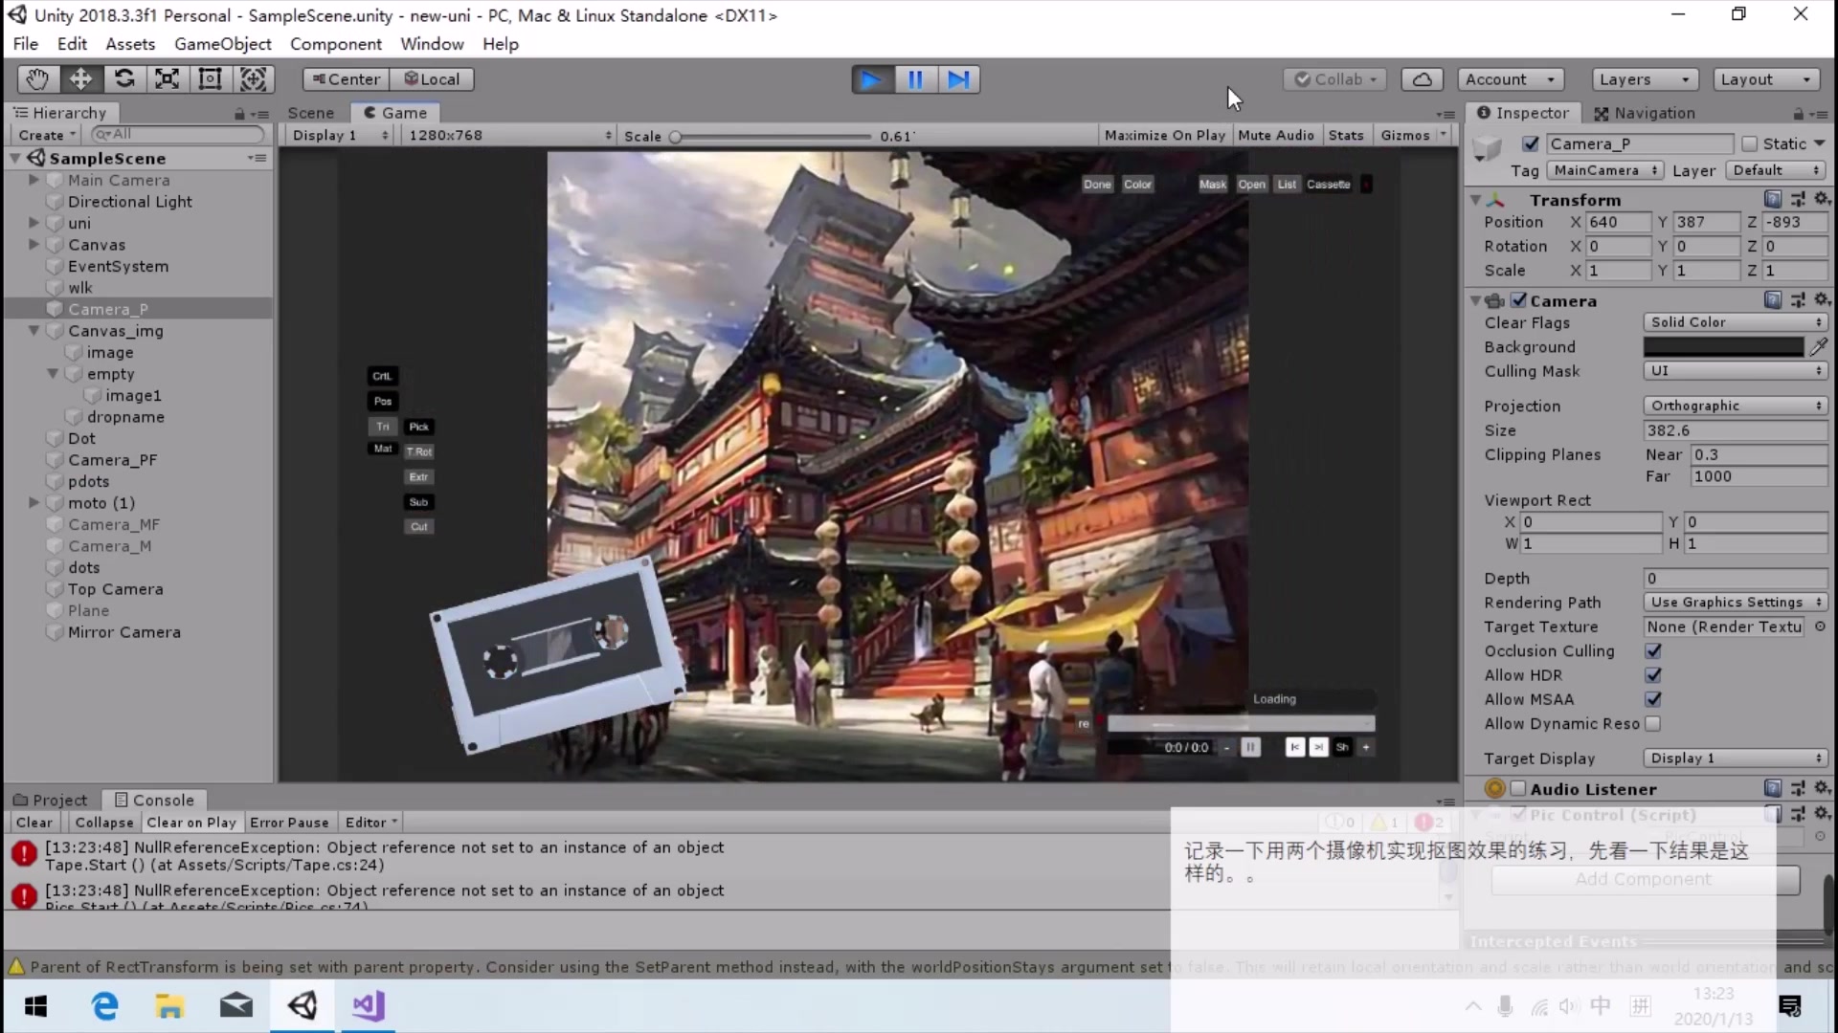Select the Scale tool
This screenshot has width=1838, height=1033.
point(168,79)
